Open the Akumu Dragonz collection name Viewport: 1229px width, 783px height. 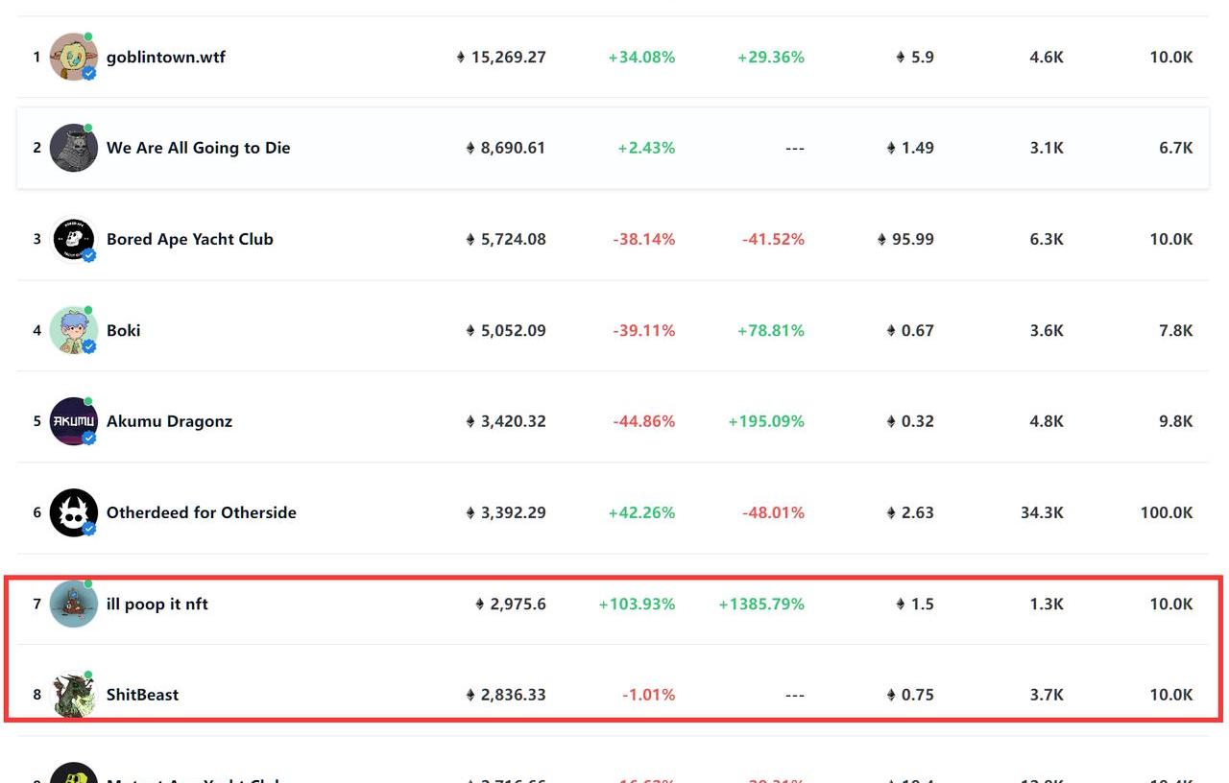(169, 421)
